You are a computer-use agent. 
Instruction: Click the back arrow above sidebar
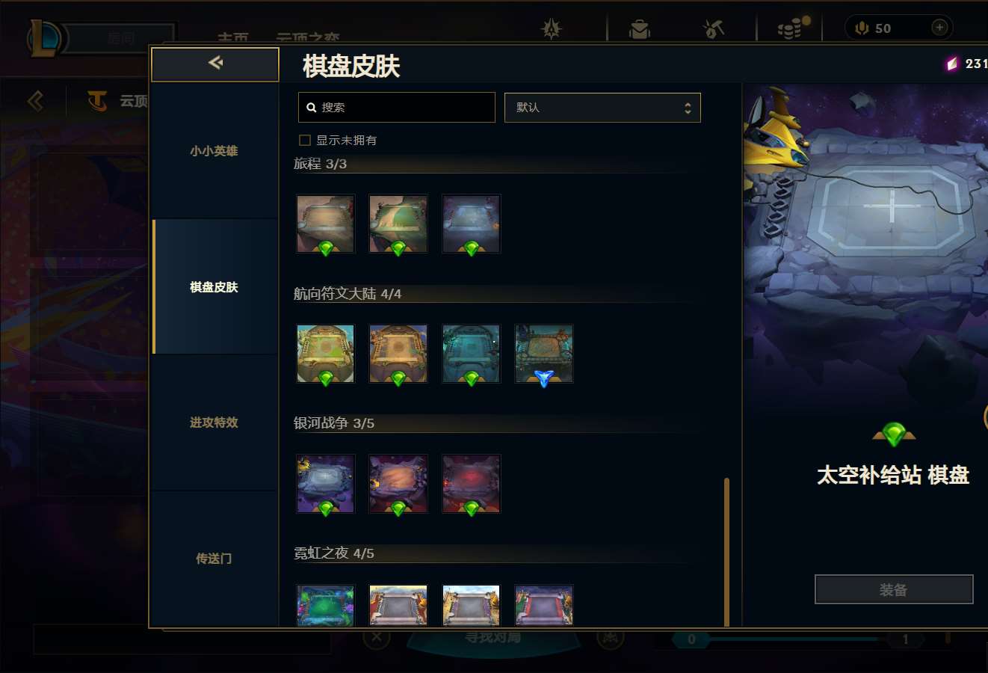[215, 63]
